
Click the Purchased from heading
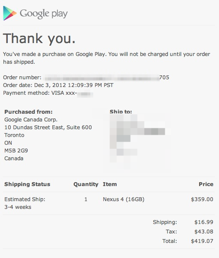pyautogui.click(x=29, y=112)
